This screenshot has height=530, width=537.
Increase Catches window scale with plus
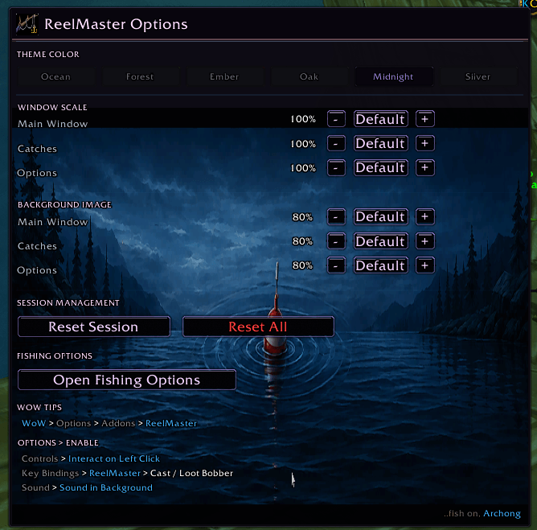point(425,143)
